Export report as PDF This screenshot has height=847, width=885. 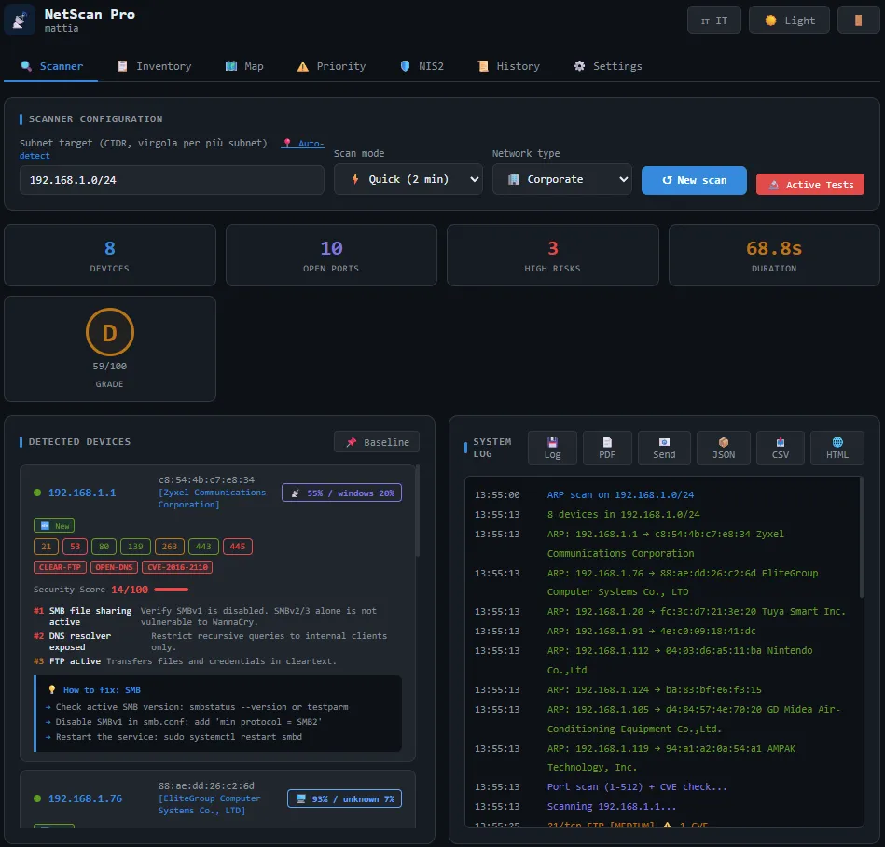coord(607,448)
